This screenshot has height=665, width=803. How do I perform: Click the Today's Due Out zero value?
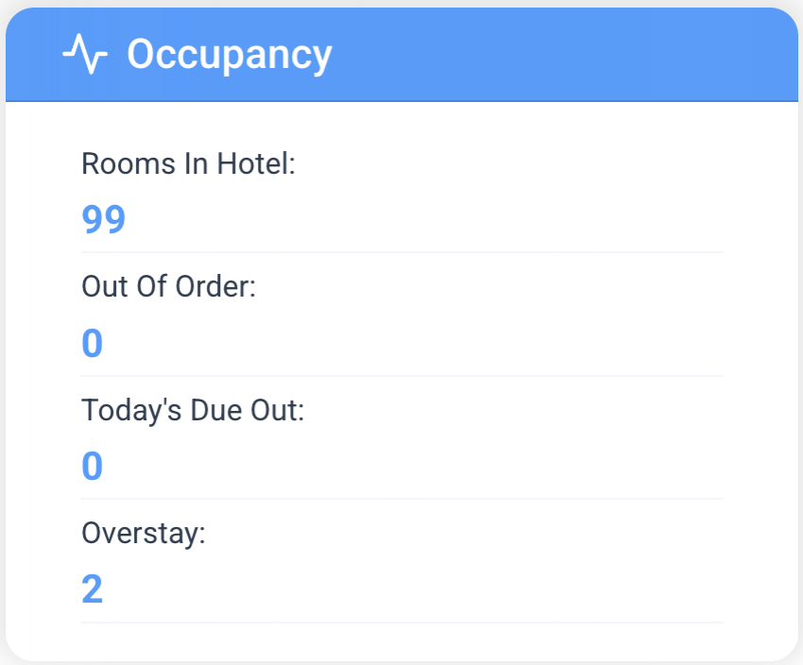click(92, 467)
